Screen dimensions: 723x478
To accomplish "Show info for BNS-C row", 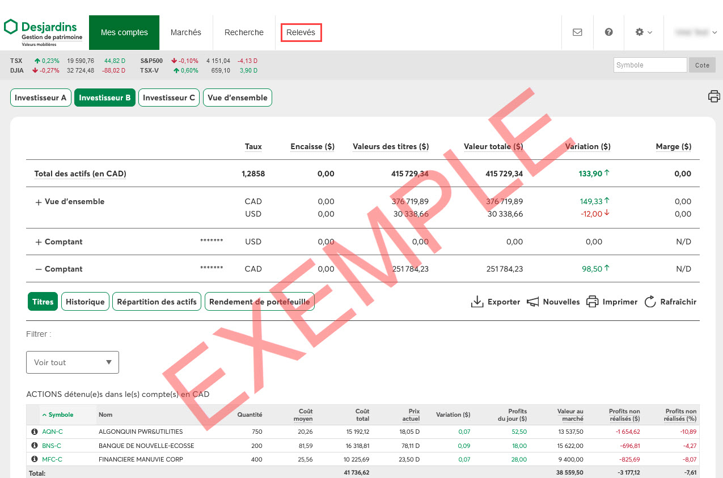I will [x=34, y=446].
